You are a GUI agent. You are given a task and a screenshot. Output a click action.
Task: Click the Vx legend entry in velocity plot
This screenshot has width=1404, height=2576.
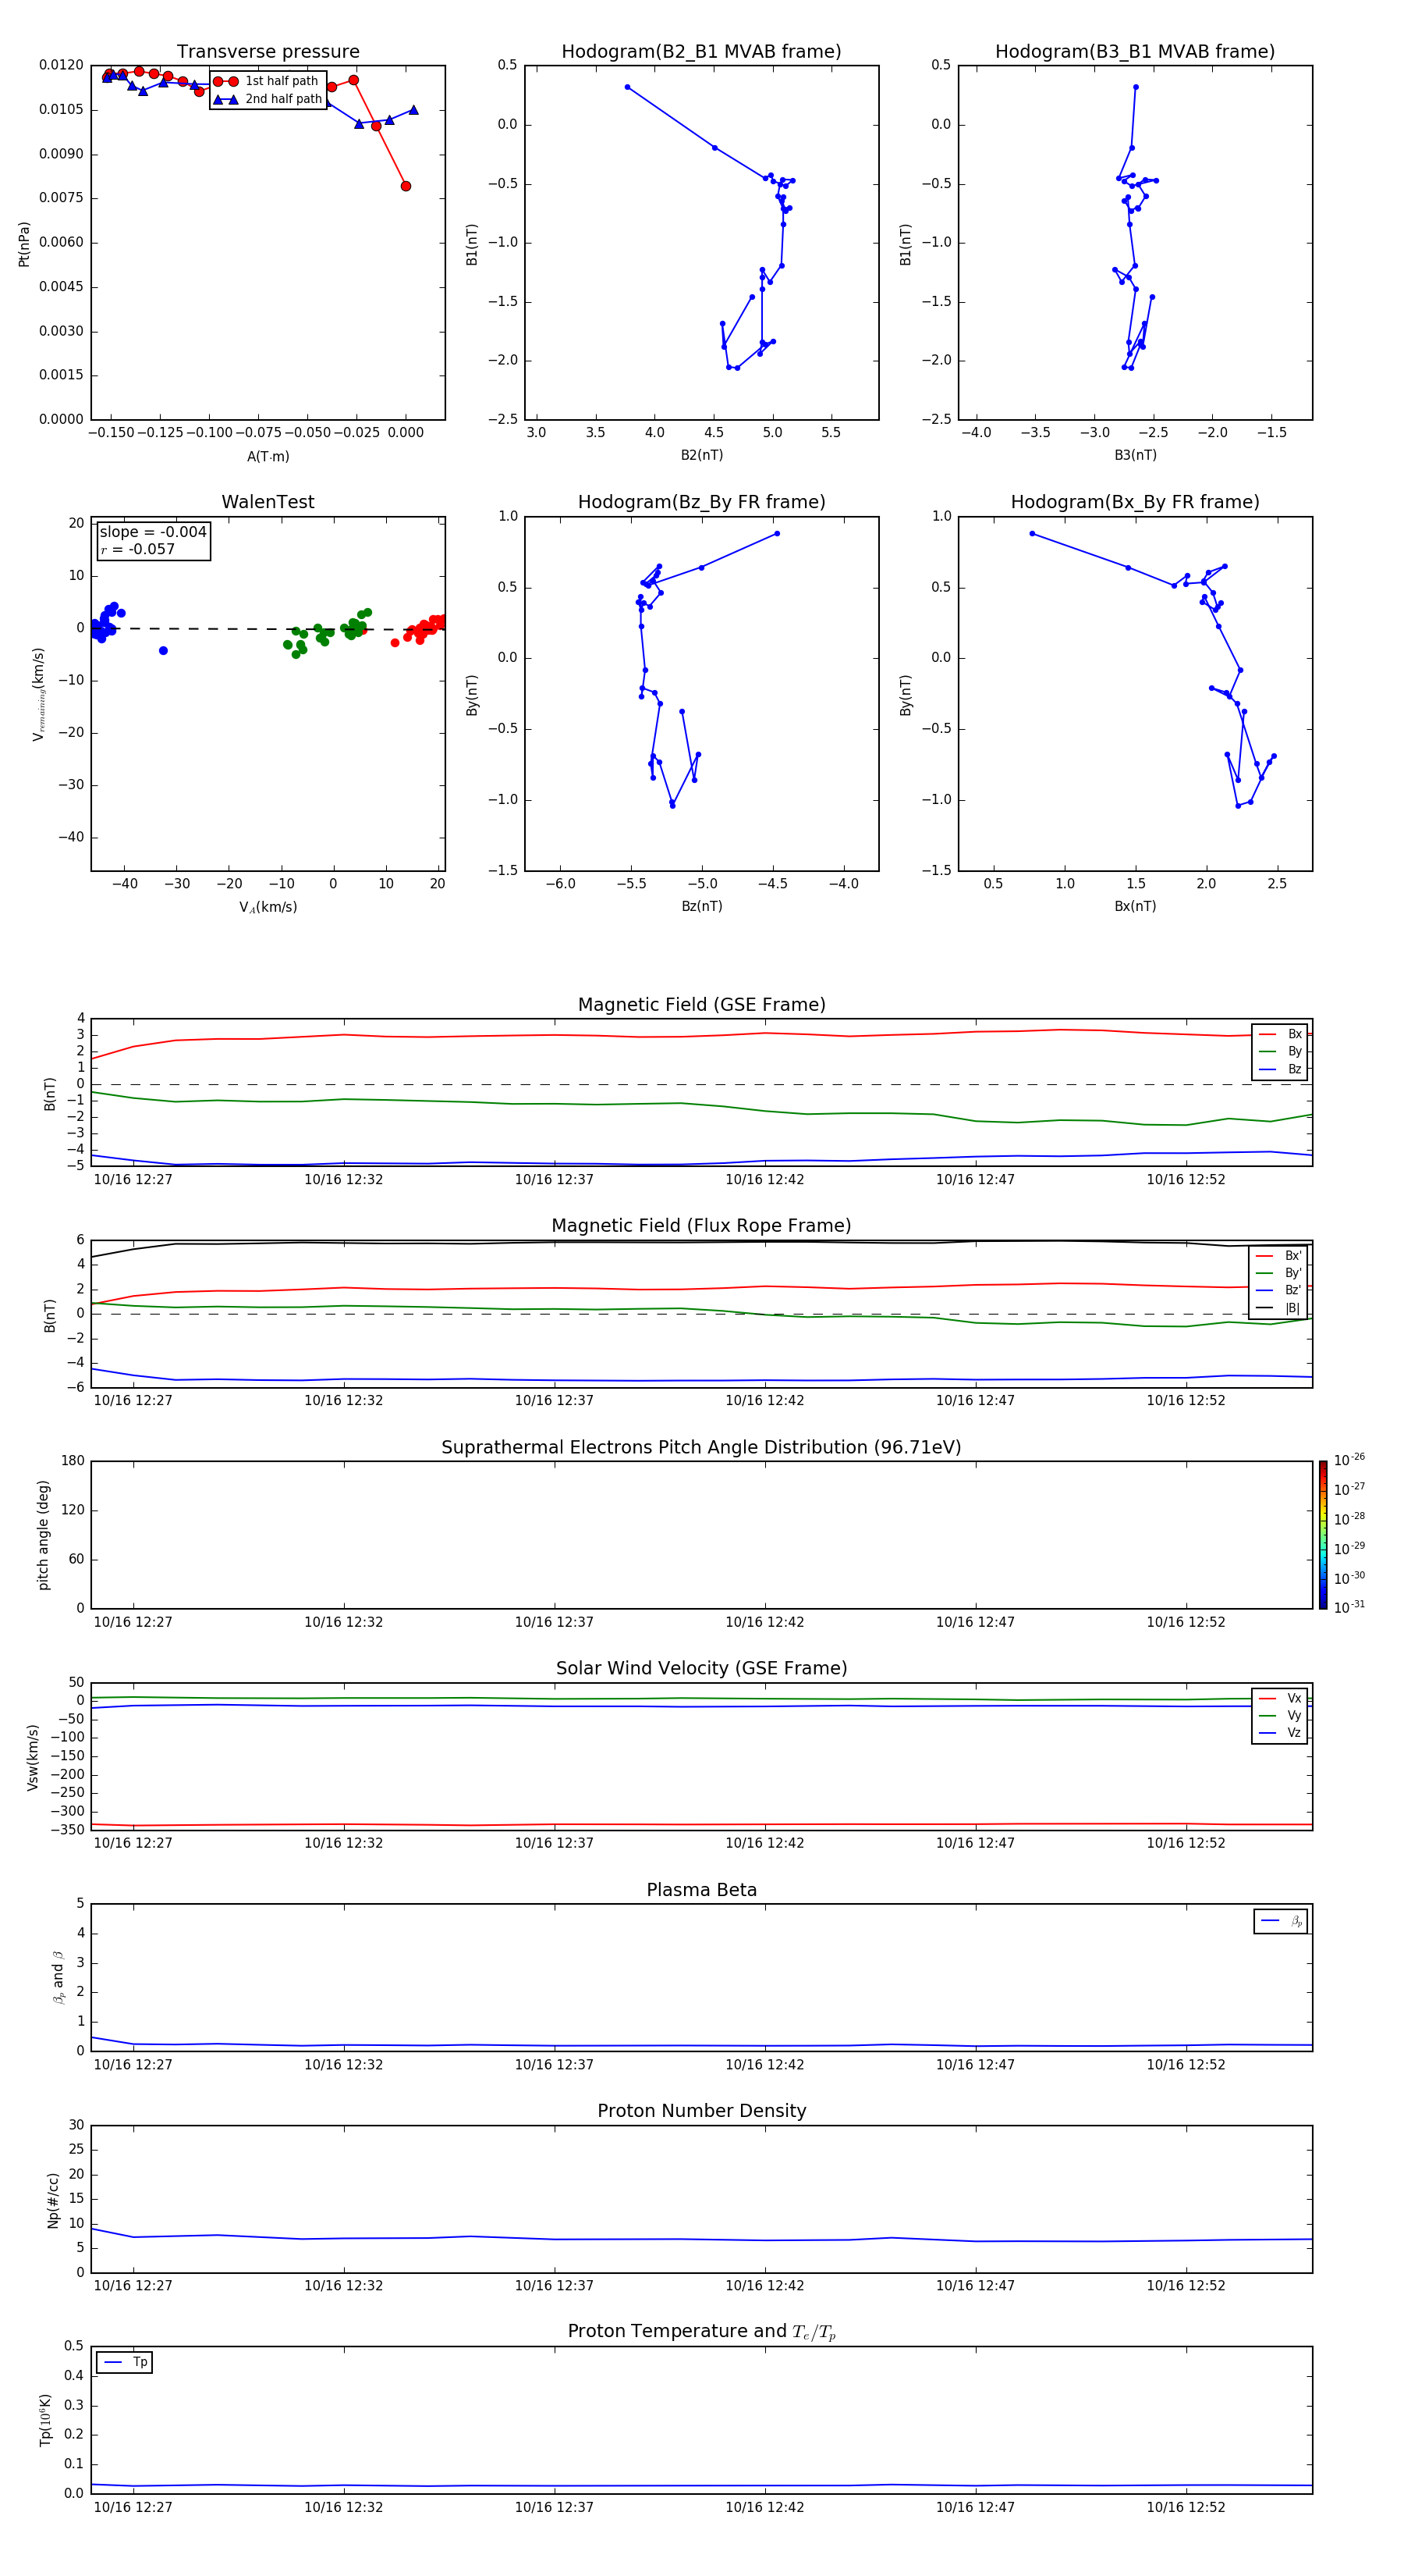[1280, 1698]
